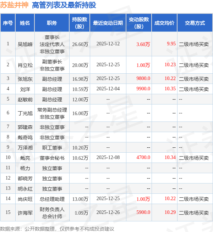213x232 pixels.
Task: Select the name 尚庆旺
Action: point(25,199)
